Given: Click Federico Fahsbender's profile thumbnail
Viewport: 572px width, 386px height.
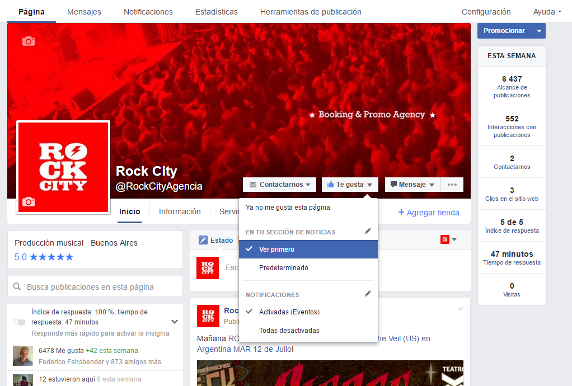Looking at the screenshot, I should click(23, 356).
